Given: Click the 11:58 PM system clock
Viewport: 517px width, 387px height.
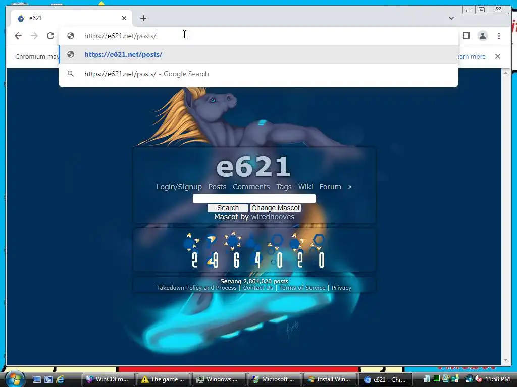Looking at the screenshot, I should point(497,379).
